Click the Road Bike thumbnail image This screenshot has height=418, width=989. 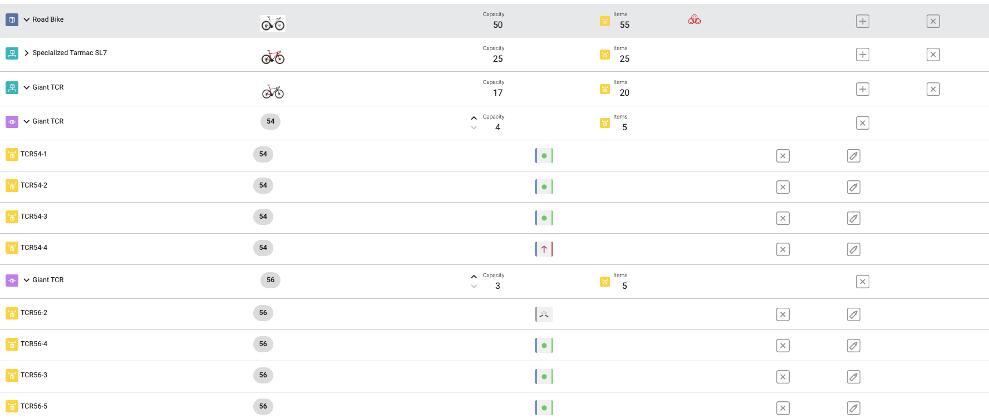pyautogui.click(x=273, y=23)
